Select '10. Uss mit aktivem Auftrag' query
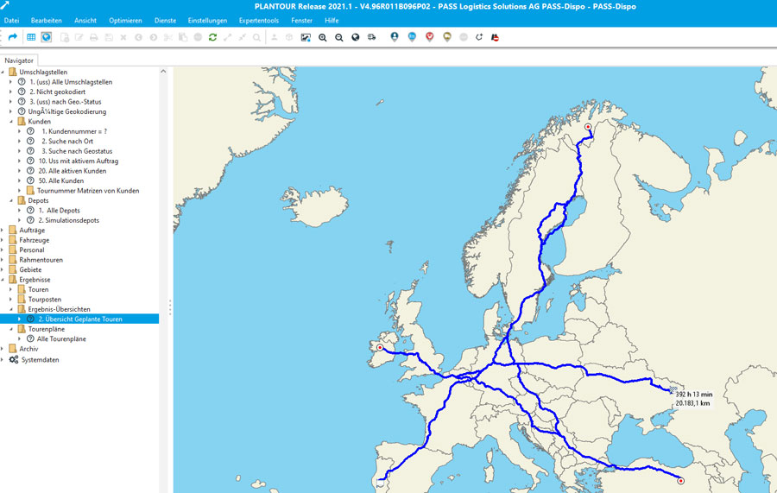The width and height of the screenshot is (777, 493). click(x=79, y=161)
